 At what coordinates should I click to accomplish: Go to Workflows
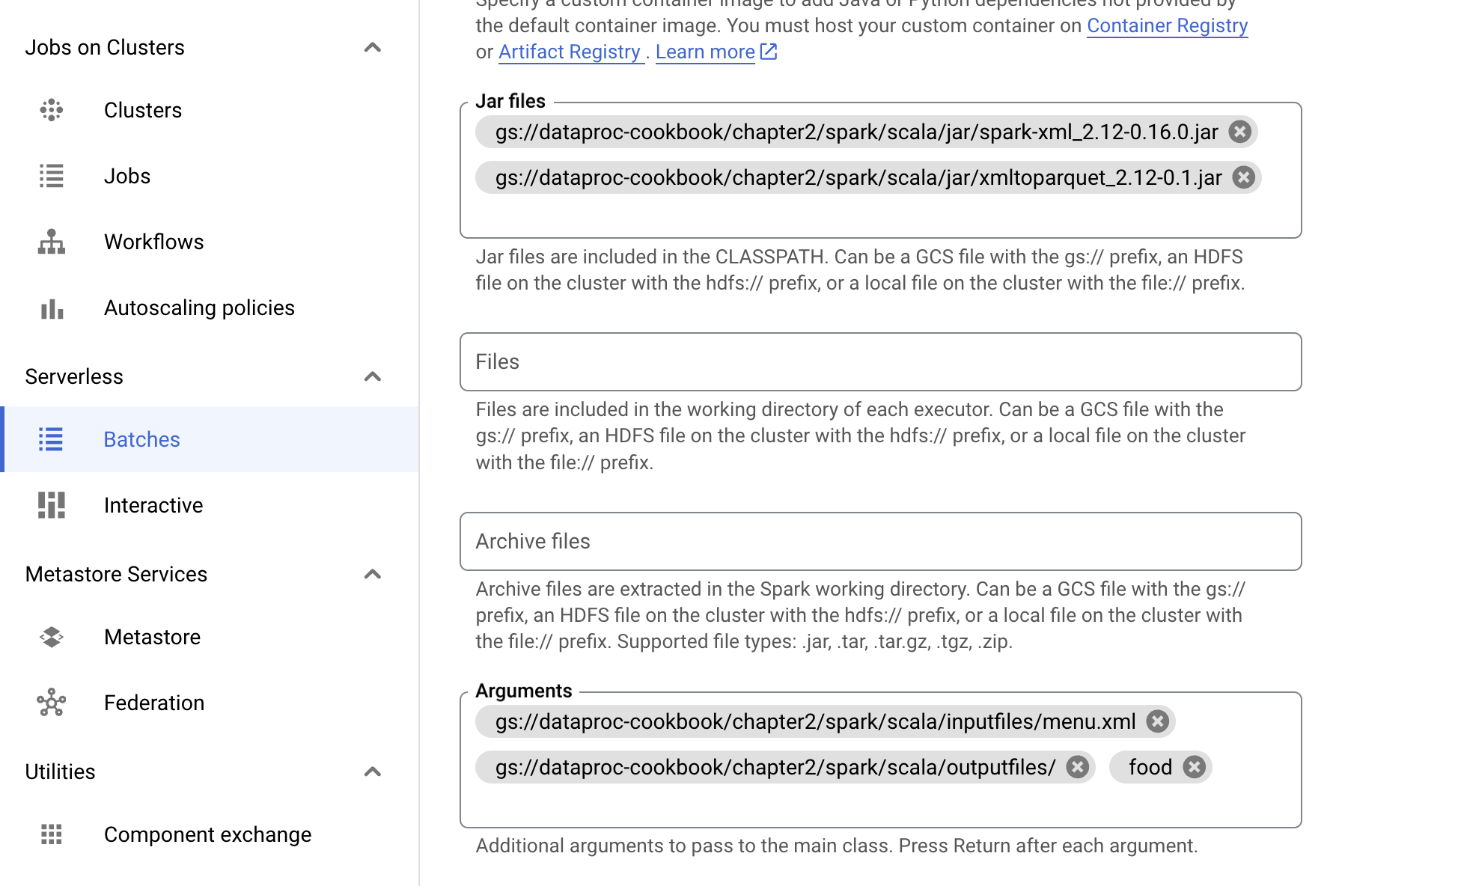[x=154, y=242]
